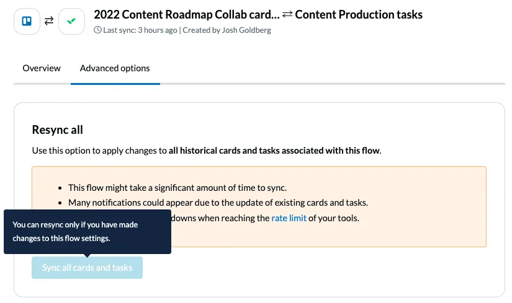Click the dark resync tooltip box
Screen dimensions: 512x303
(87, 231)
